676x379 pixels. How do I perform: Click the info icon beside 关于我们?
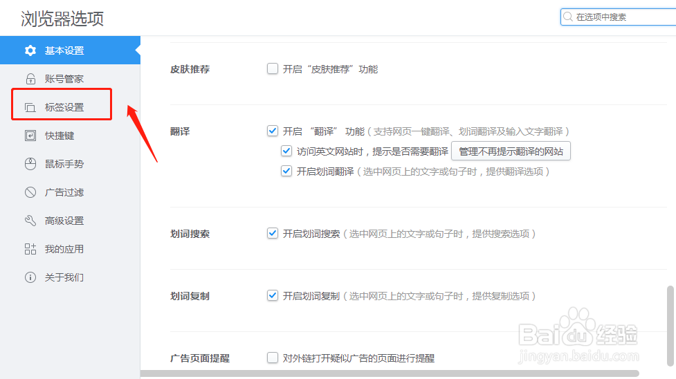tap(30, 277)
